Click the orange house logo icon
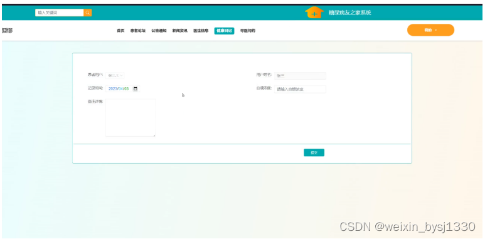This screenshot has width=485, height=239. point(314,13)
